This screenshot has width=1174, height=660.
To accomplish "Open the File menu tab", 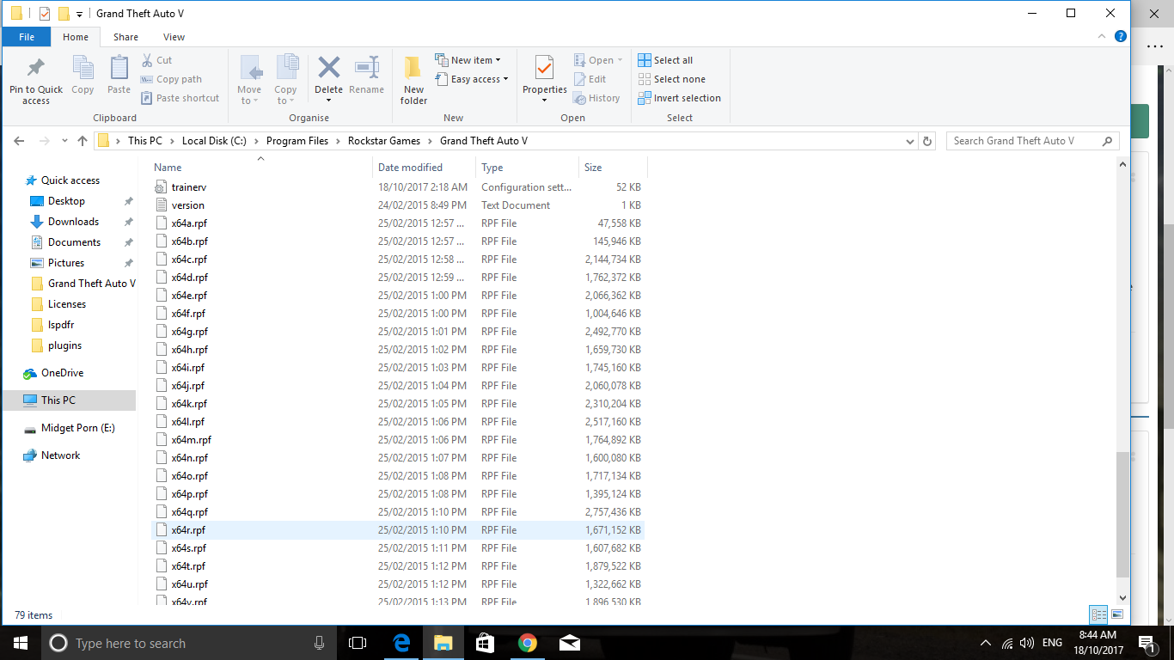I will (27, 37).
